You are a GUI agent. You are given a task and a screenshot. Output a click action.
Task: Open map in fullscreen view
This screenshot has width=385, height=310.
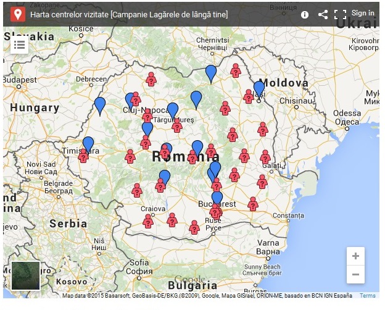(340, 14)
